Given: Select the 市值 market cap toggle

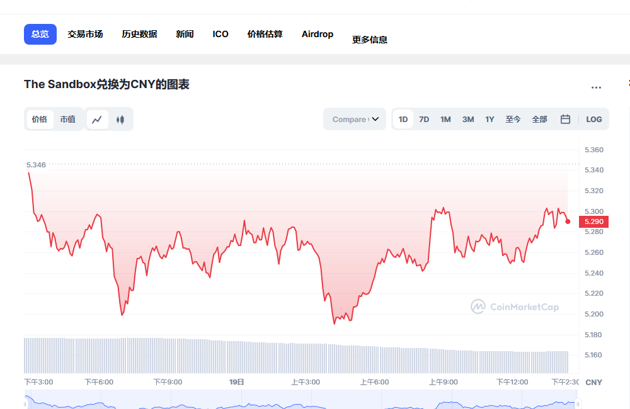Looking at the screenshot, I should coord(68,119).
